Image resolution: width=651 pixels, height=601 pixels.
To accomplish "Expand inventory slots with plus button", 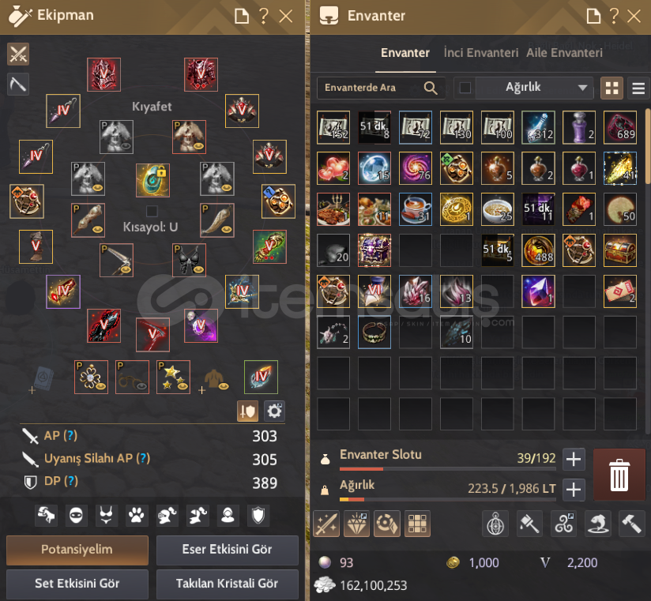I will (x=574, y=459).
